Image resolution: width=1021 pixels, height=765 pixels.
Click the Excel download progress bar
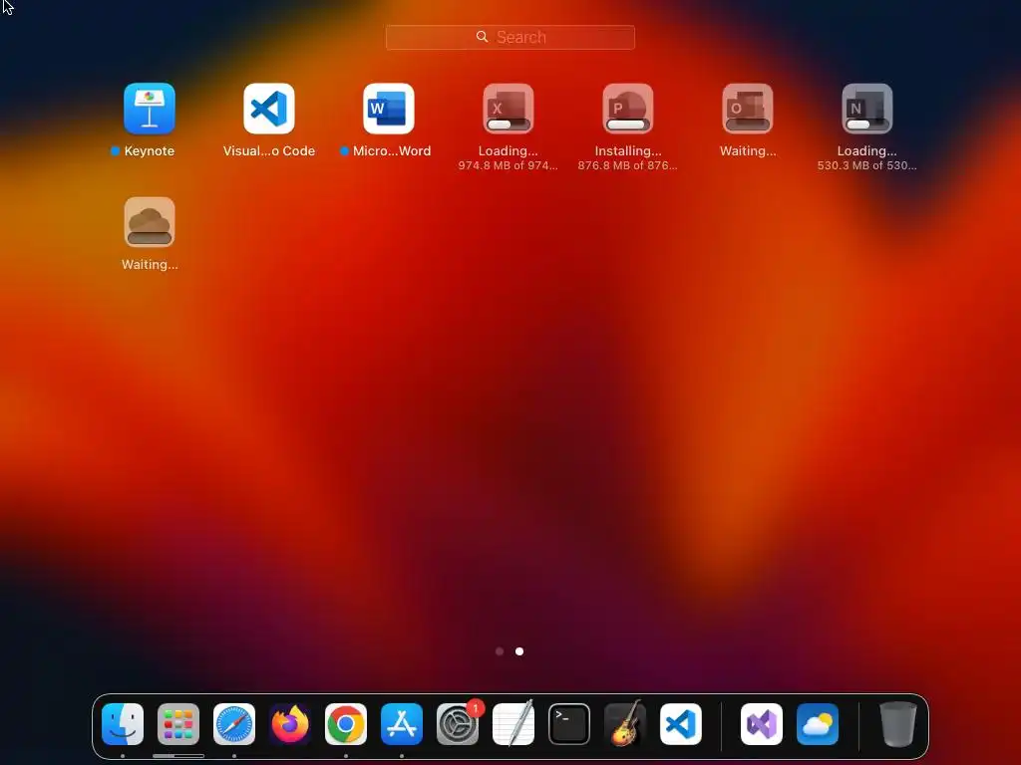point(509,125)
